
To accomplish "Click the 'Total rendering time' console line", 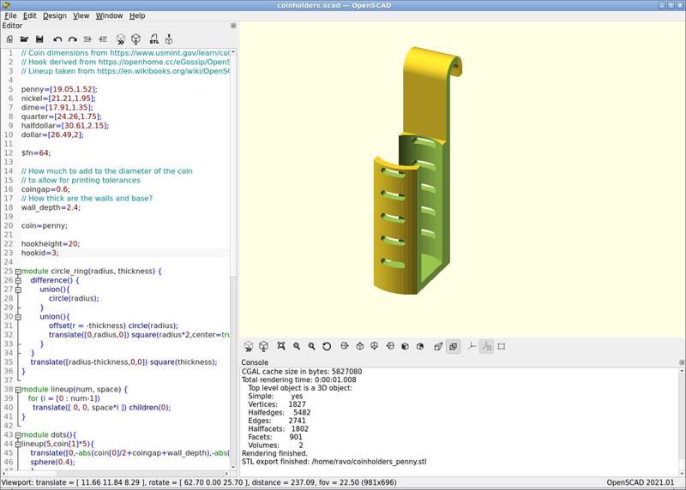I will point(298,379).
